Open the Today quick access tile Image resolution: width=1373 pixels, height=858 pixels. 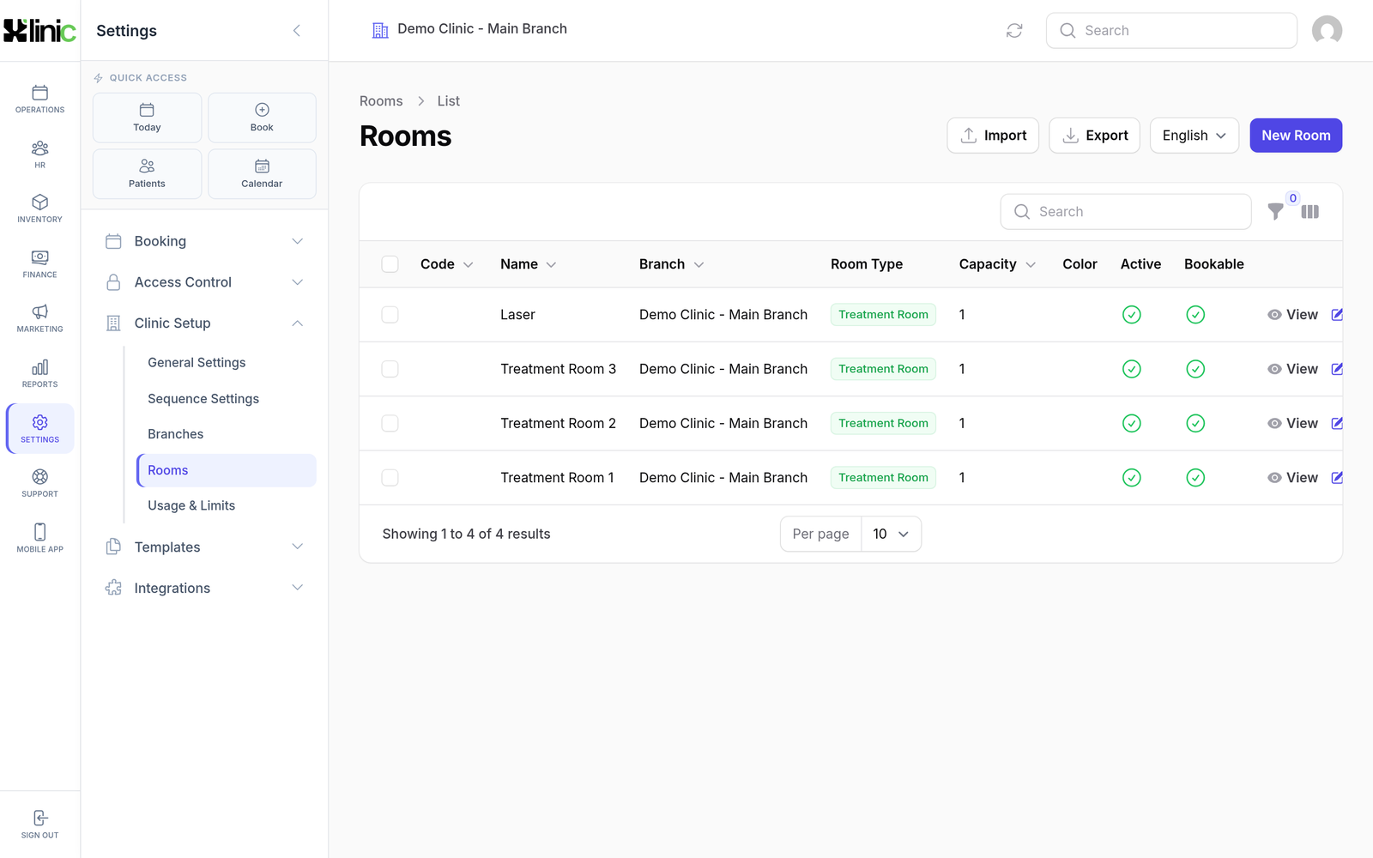point(147,118)
